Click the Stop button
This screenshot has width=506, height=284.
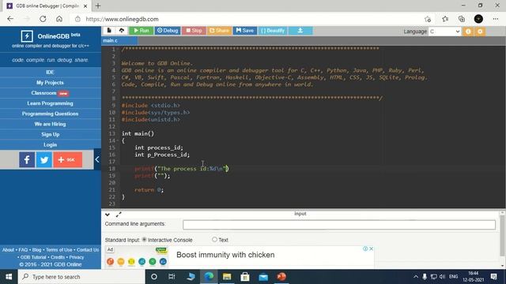click(x=194, y=31)
